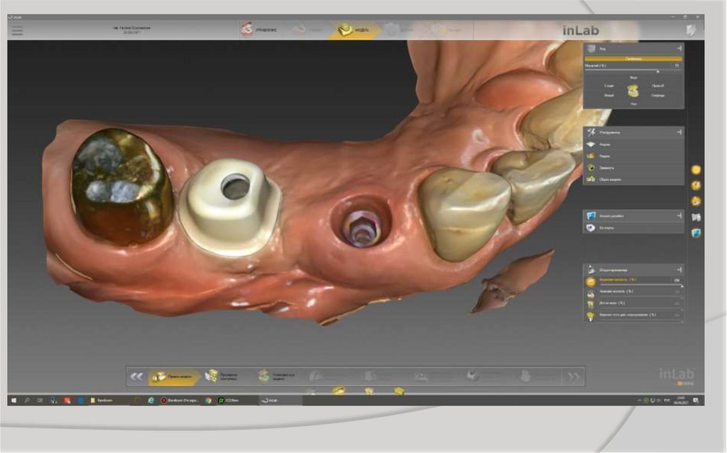Click the yellow highlighted bar in View panel

(x=633, y=59)
